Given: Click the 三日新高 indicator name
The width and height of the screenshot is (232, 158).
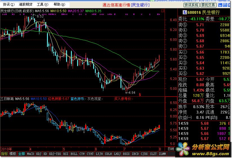Looking at the screenshot, I should click(x=7, y=99).
